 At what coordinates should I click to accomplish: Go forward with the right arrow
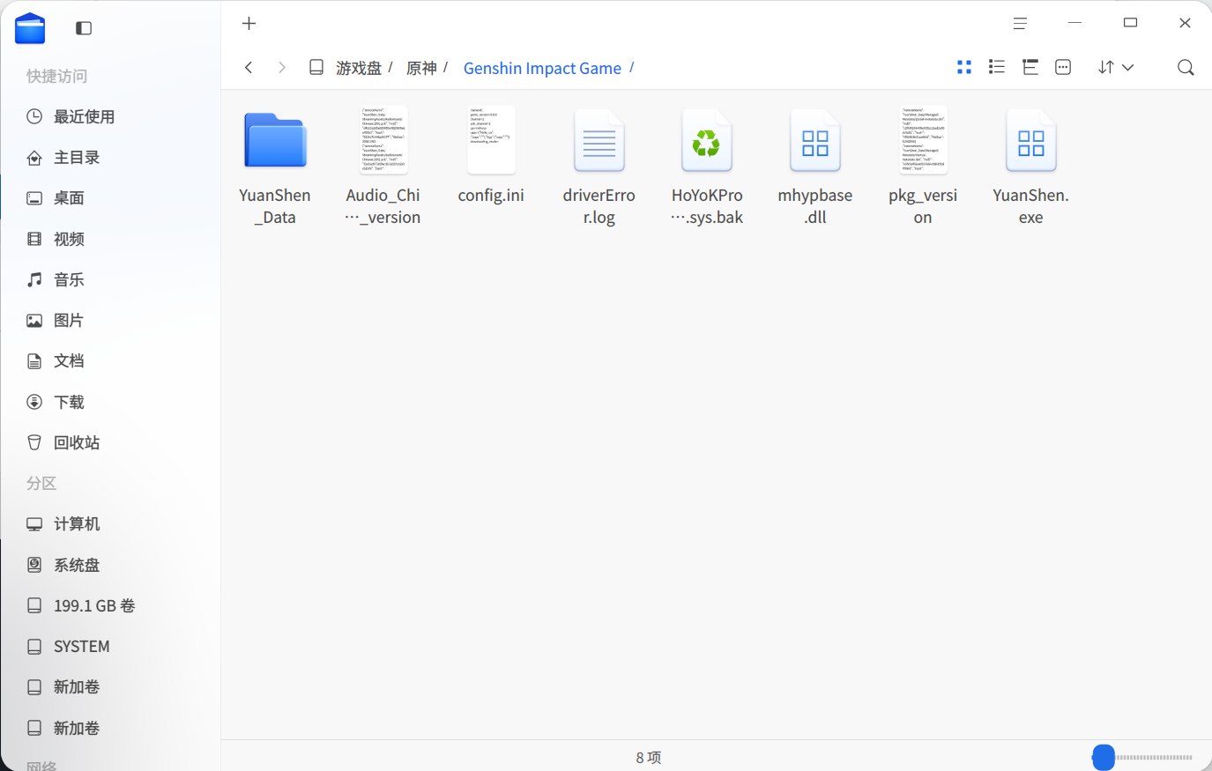pos(282,68)
